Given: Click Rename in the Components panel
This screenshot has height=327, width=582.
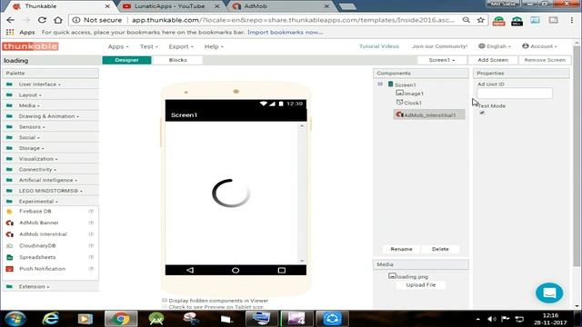Looking at the screenshot, I should tap(401, 249).
